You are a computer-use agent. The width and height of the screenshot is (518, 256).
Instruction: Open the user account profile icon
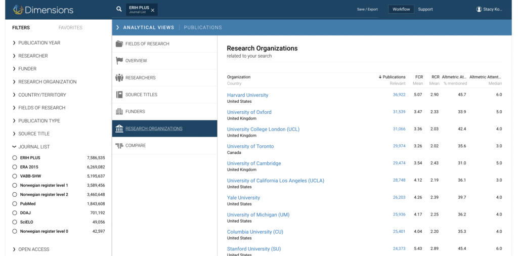pos(479,9)
